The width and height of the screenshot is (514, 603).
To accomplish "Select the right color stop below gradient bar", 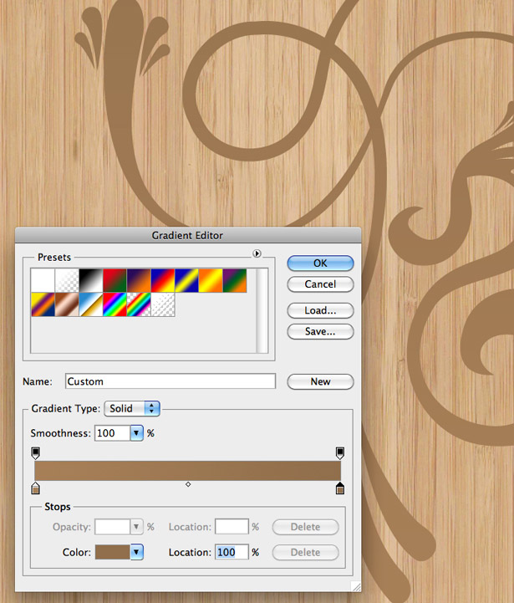I will pyautogui.click(x=340, y=488).
